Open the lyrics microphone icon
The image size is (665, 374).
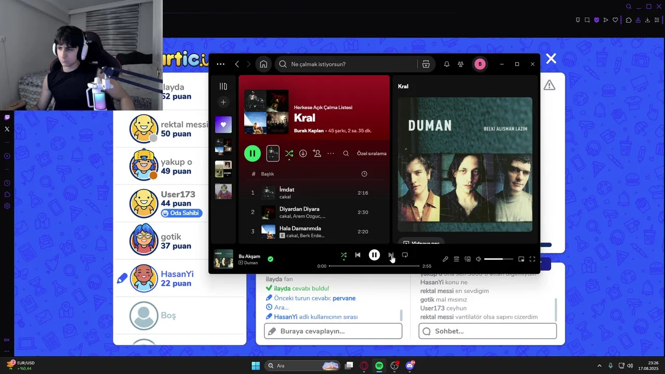tap(445, 259)
